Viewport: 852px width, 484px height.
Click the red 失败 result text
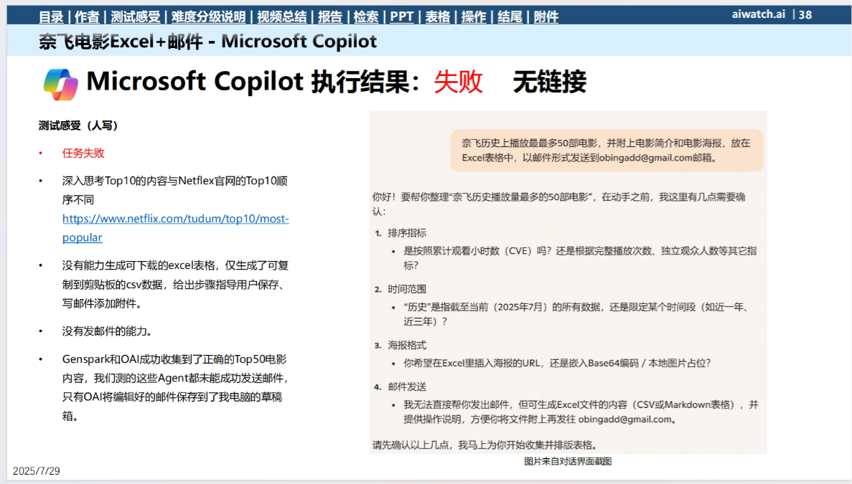[458, 82]
